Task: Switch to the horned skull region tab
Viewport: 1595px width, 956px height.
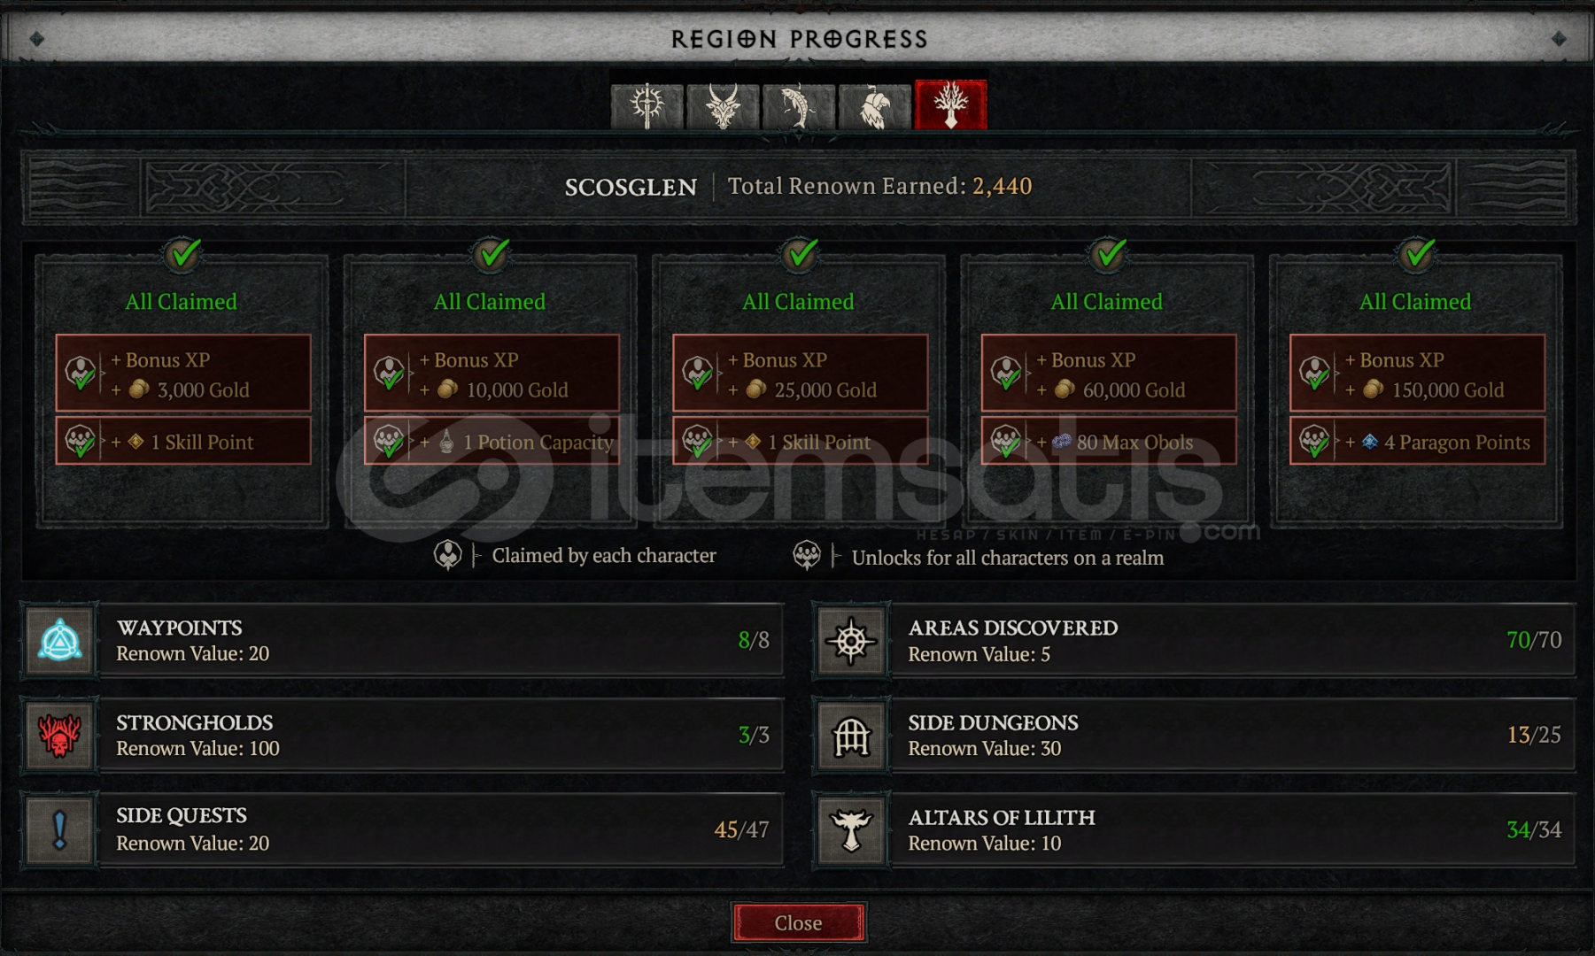Action: (x=723, y=106)
